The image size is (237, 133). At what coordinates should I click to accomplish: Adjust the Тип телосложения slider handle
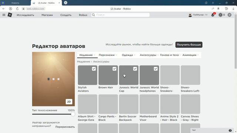coord(73,114)
